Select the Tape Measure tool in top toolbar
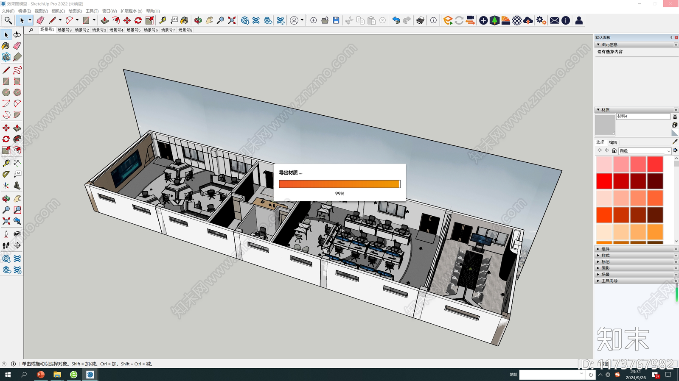 [x=163, y=20]
